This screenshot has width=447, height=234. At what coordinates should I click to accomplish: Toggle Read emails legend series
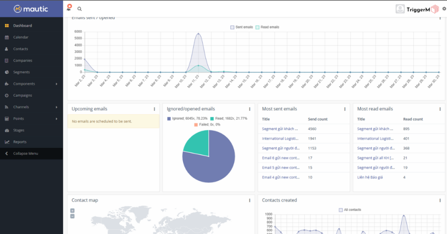click(267, 27)
